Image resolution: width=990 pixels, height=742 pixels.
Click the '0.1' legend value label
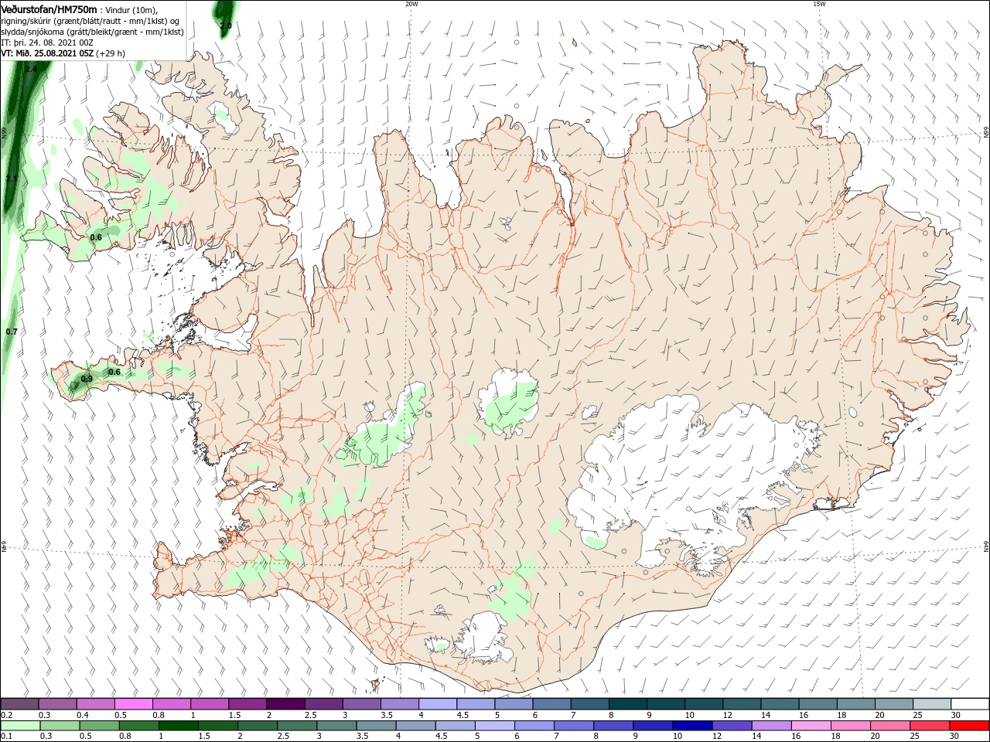(x=6, y=737)
